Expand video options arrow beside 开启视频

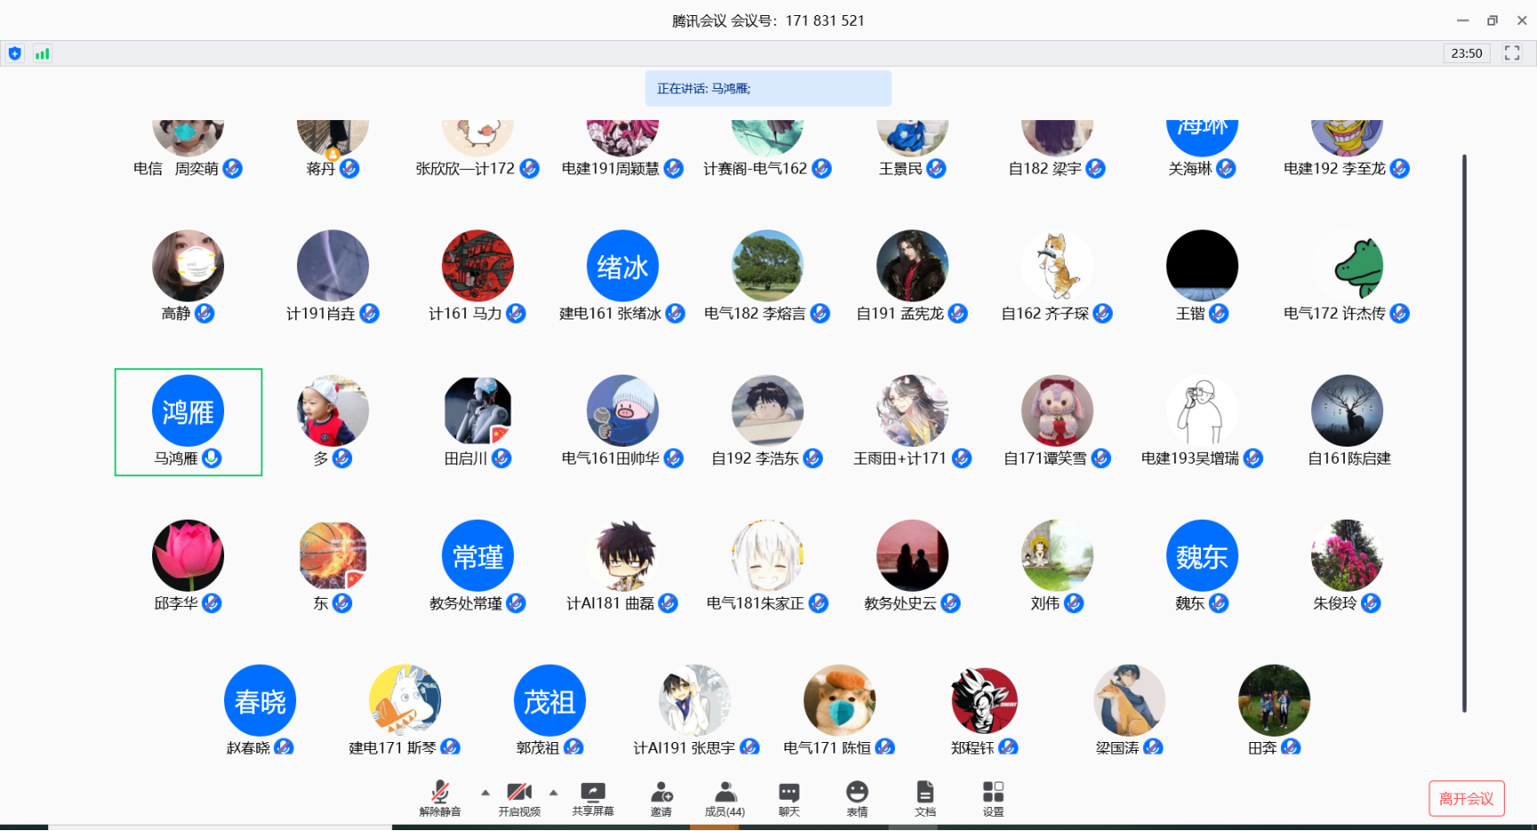[x=553, y=792]
